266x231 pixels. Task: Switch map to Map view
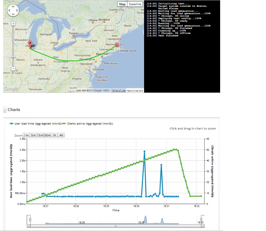(x=123, y=4)
